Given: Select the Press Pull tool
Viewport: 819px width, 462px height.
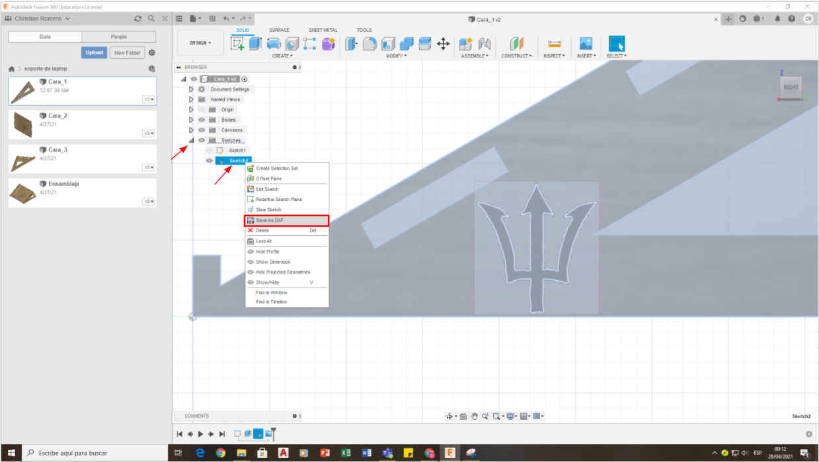Looking at the screenshot, I should 352,44.
